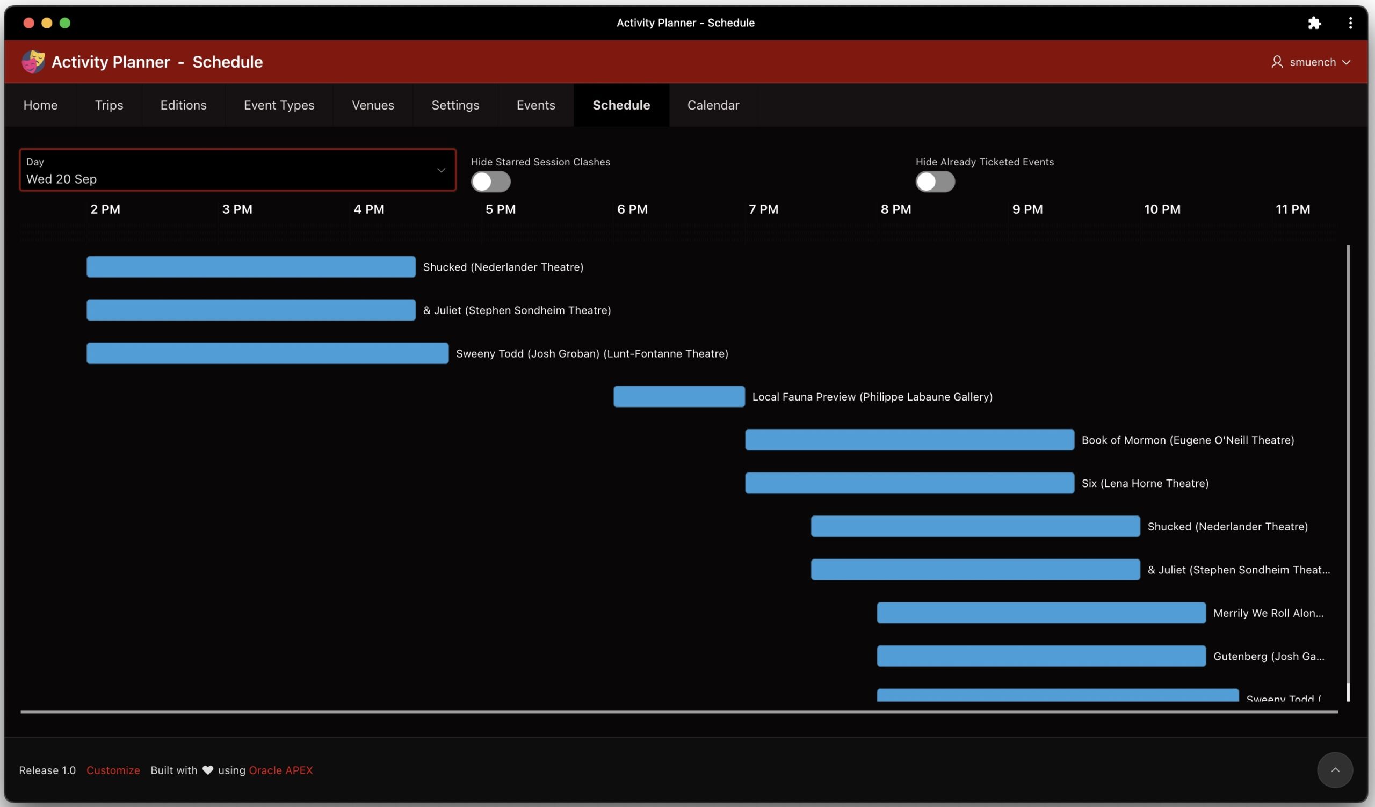Screen dimensions: 1375x807
Task: Select the Event Types tab
Action: tap(279, 105)
